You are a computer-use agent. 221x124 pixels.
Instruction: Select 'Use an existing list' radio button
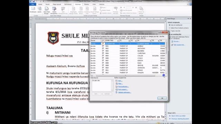pos(170,25)
